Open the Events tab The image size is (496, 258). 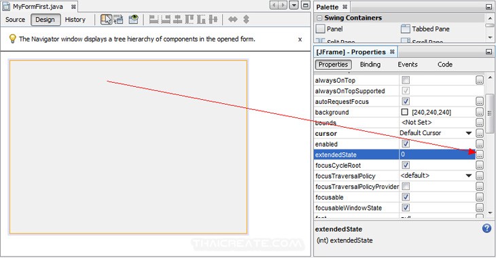tap(408, 64)
